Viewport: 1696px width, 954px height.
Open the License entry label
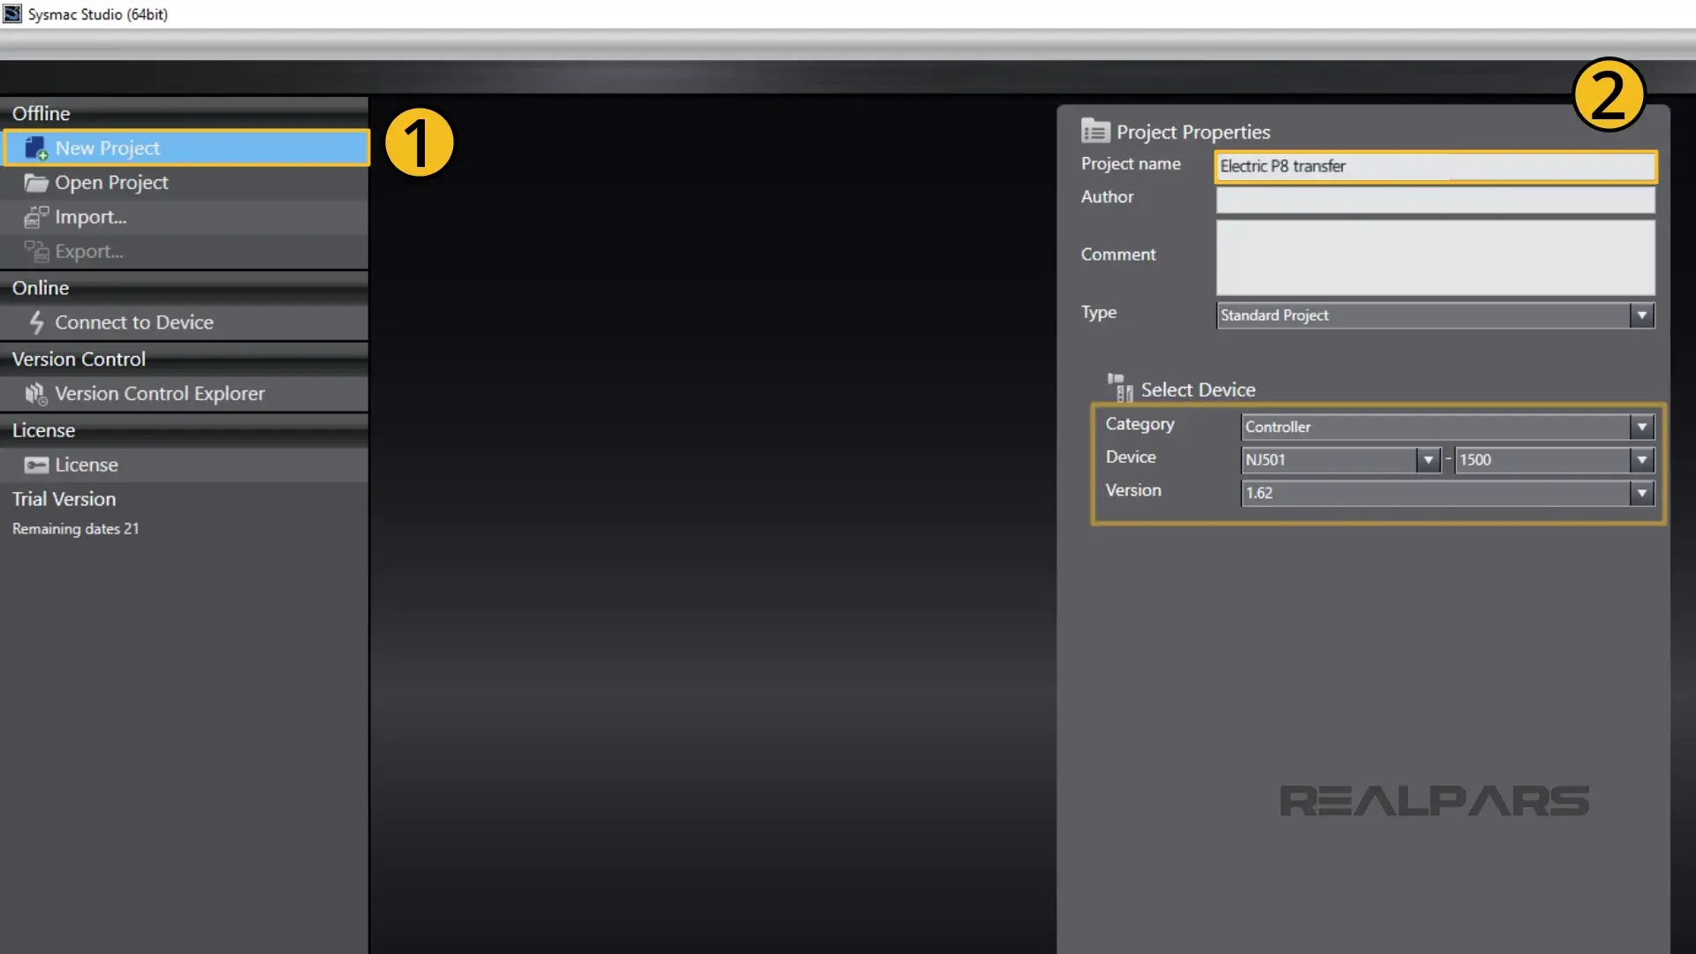pos(87,465)
